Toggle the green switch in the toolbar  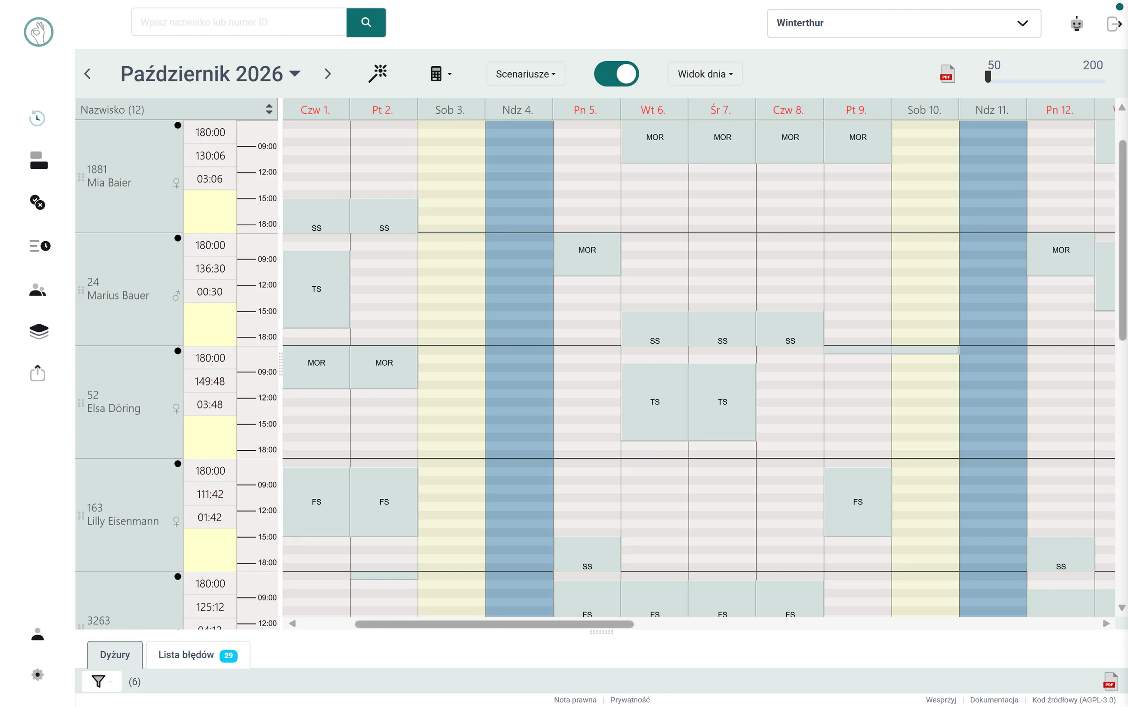(x=616, y=74)
